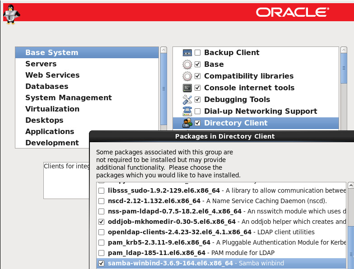
Task: Uncheck the samba-winbind package checkbox
Action: tap(101, 264)
